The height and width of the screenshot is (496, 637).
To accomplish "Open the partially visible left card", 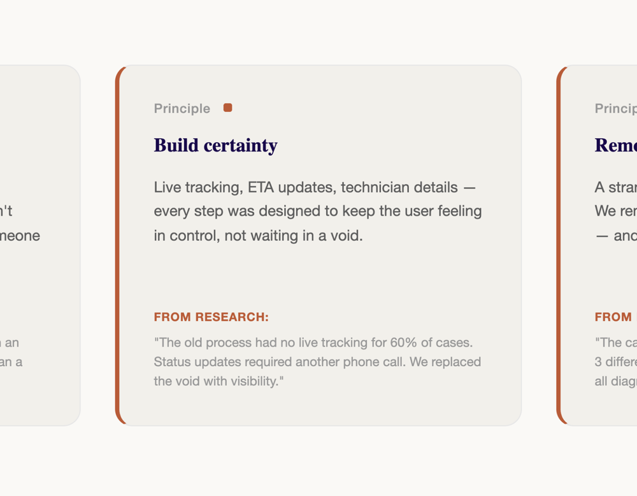I will 39,245.
